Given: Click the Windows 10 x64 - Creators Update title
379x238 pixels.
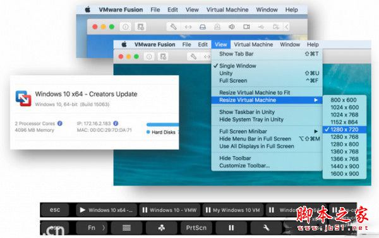Looking at the screenshot, I should click(x=86, y=94).
